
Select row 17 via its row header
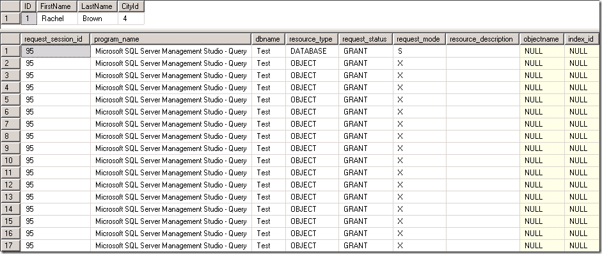coord(10,246)
